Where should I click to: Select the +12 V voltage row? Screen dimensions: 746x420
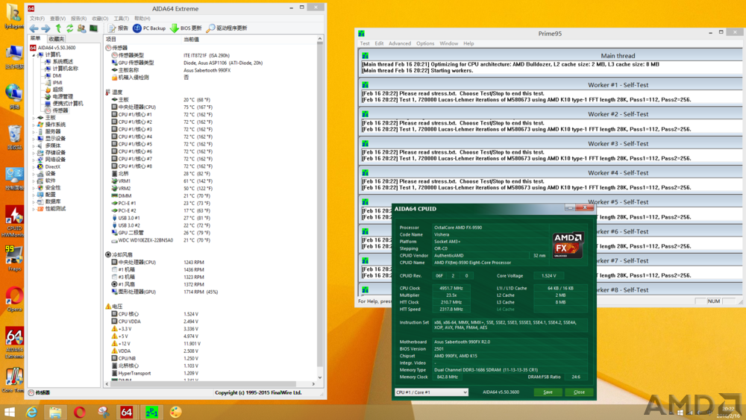click(x=210, y=343)
